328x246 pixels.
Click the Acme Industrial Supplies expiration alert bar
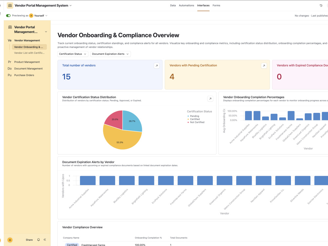(88, 180)
